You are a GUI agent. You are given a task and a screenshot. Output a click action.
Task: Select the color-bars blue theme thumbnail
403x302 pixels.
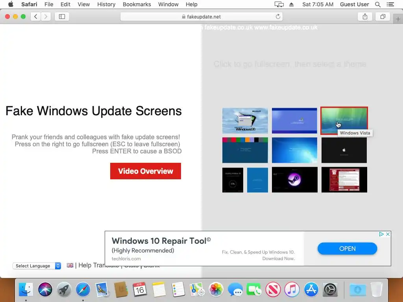pyautogui.click(x=245, y=150)
